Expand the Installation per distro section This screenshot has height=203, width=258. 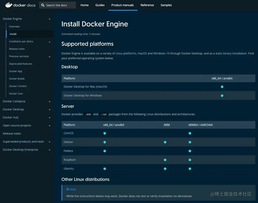click(49, 41)
